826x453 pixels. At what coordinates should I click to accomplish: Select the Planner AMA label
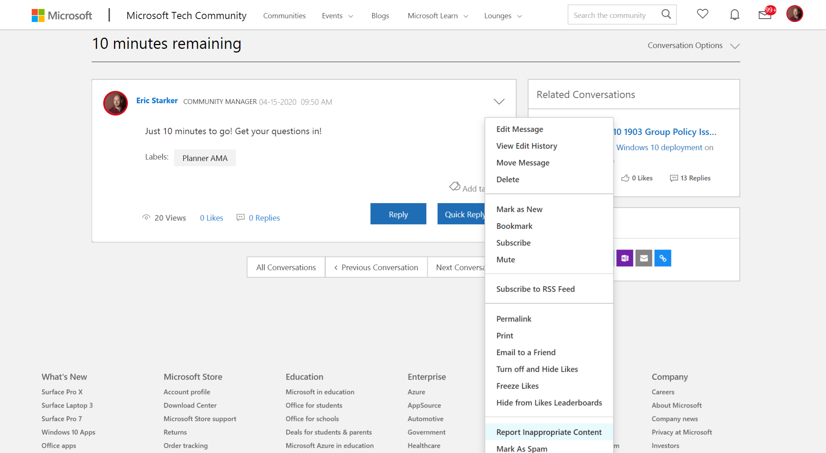(x=205, y=158)
